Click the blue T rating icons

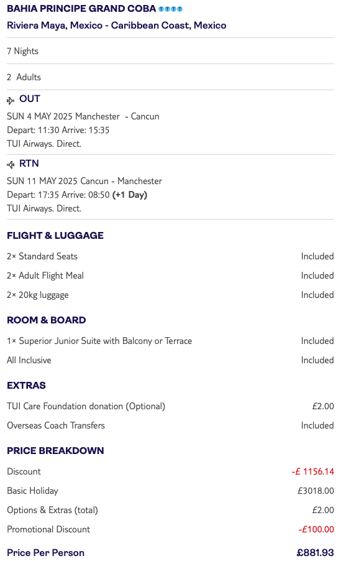click(x=170, y=9)
